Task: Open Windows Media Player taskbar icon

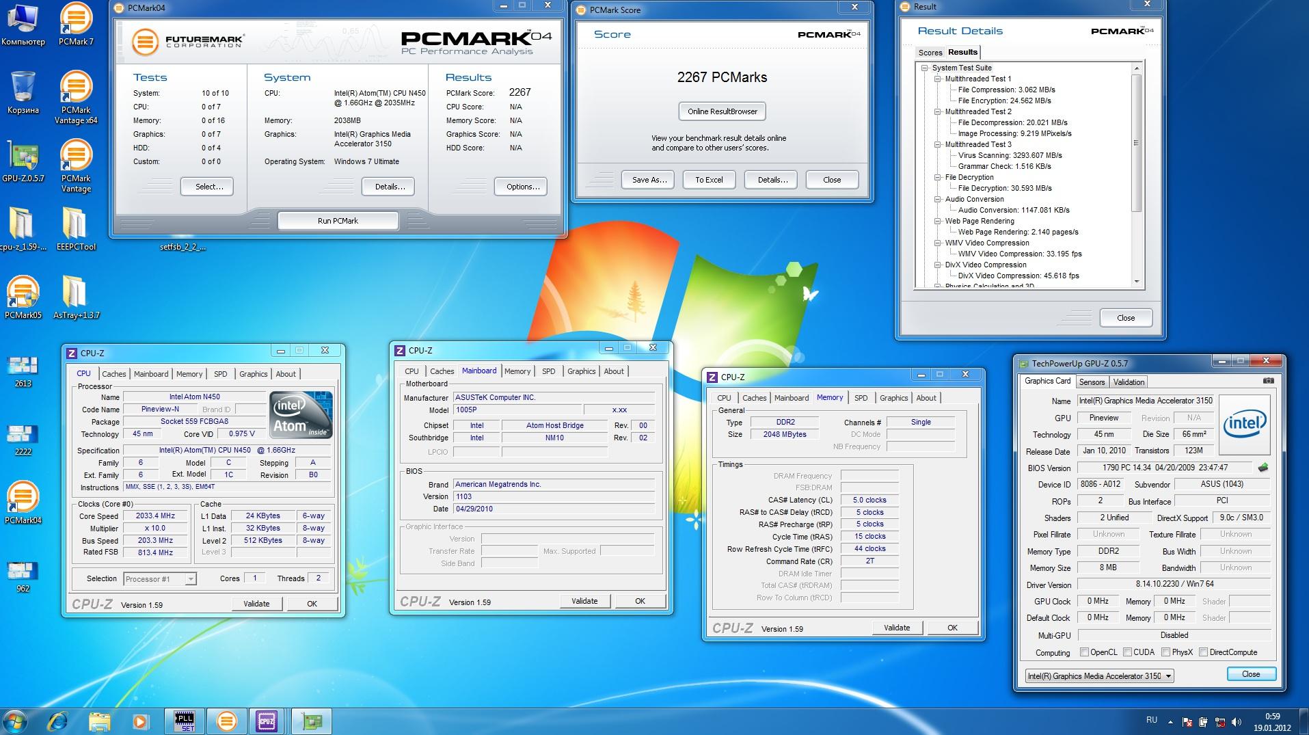Action: tap(141, 721)
